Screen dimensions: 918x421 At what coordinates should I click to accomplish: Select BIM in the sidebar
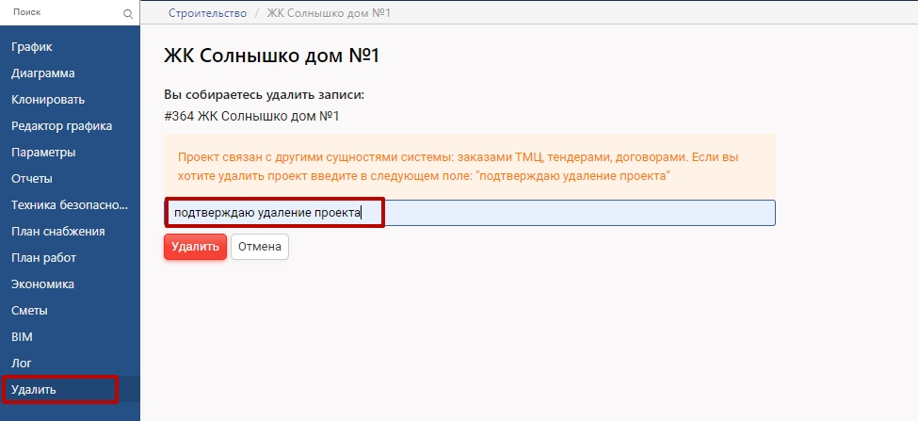click(22, 337)
